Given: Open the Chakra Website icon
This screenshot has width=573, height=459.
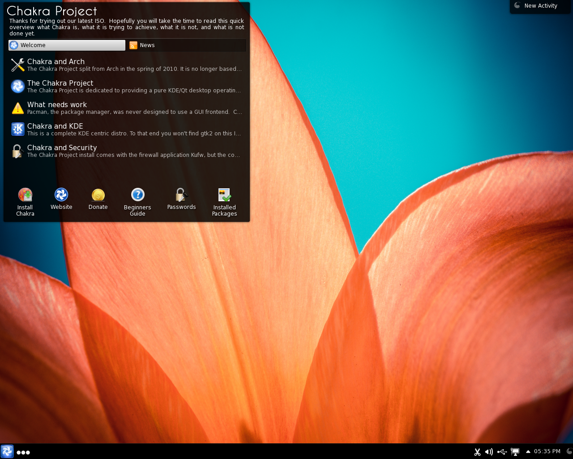Looking at the screenshot, I should click(61, 195).
